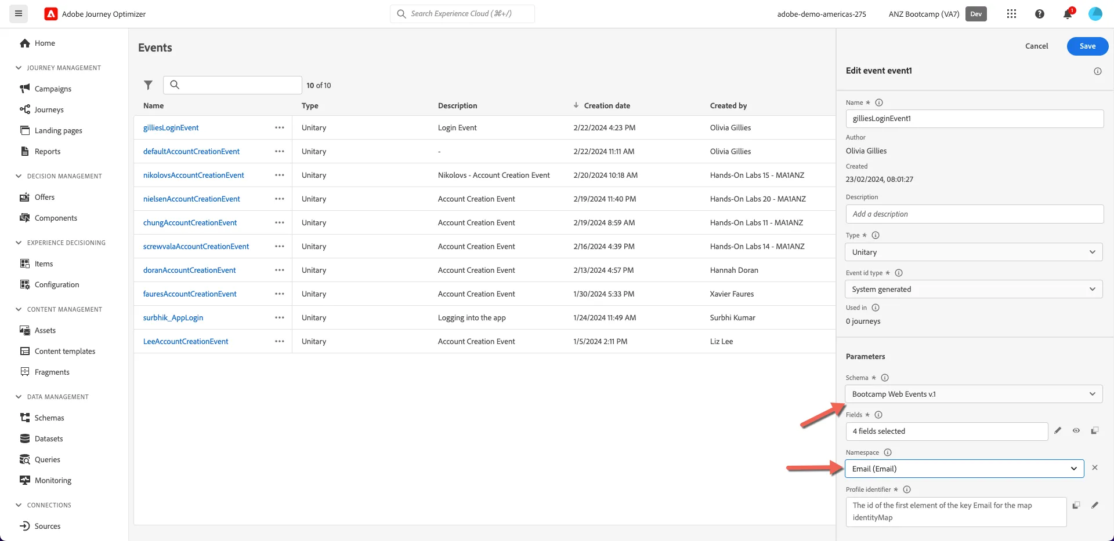The image size is (1114, 541).
Task: Click the Namespace info icon
Action: click(x=888, y=452)
